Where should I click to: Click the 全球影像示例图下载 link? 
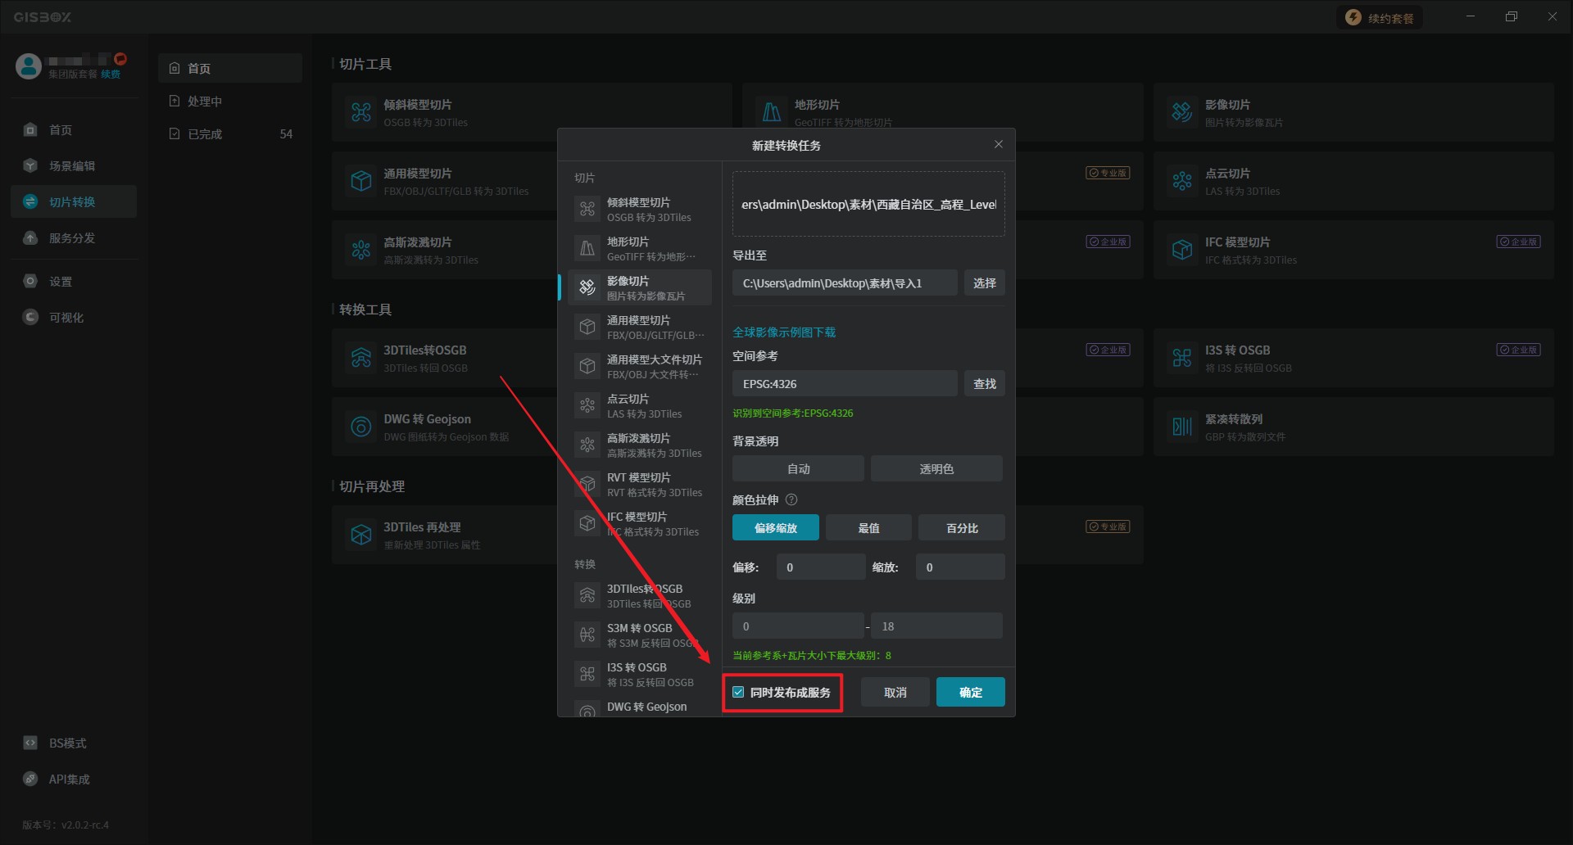(x=784, y=332)
